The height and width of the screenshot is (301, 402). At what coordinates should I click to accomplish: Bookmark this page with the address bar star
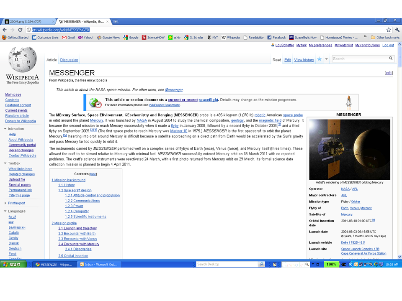point(389,30)
